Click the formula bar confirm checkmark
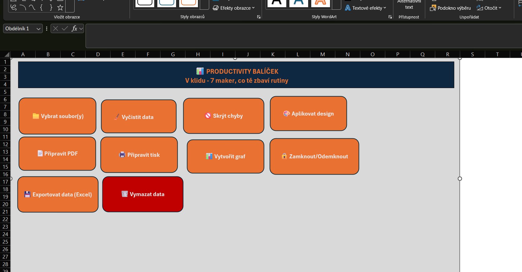522x272 pixels. pyautogui.click(x=65, y=29)
